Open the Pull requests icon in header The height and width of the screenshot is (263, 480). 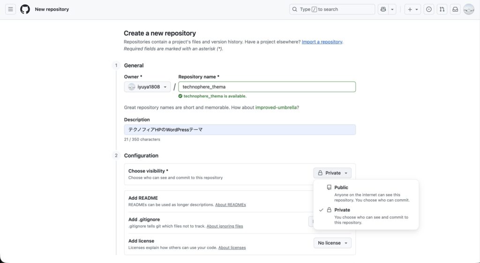[x=442, y=9]
